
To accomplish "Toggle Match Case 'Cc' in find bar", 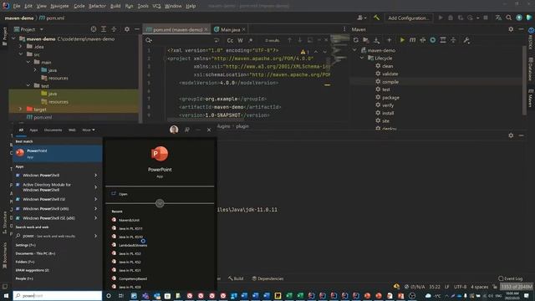I will pyautogui.click(x=230, y=40).
